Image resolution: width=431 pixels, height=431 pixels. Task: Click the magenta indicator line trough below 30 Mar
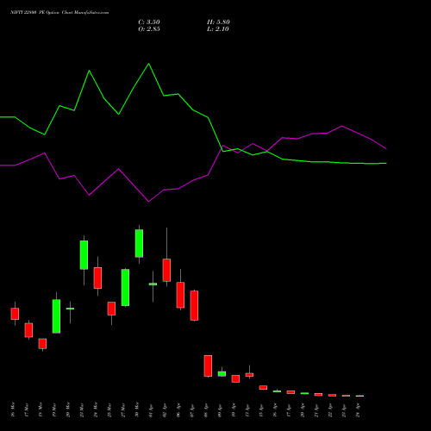(x=148, y=202)
